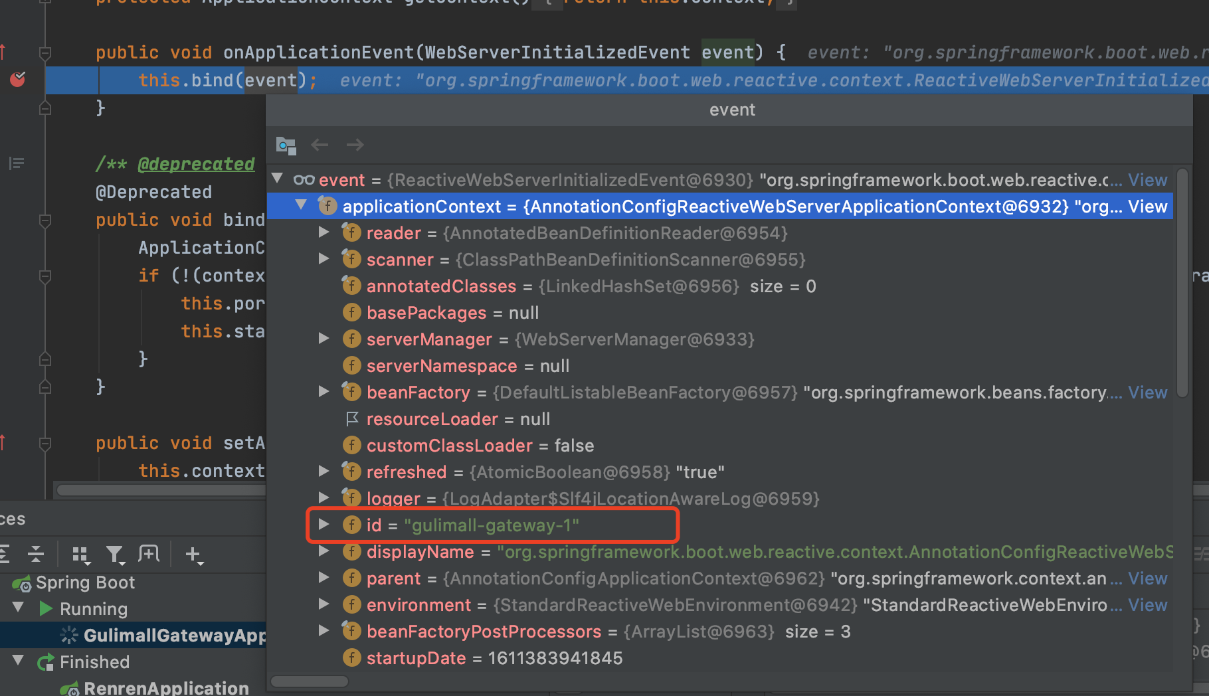The width and height of the screenshot is (1209, 696).
Task: Collapse the applicationContext node
Action: click(x=302, y=206)
